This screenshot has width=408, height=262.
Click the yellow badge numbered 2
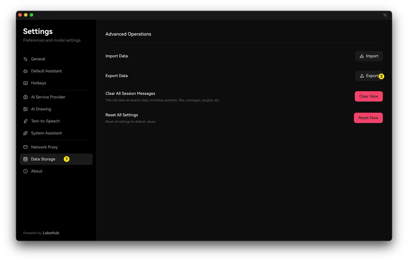pyautogui.click(x=381, y=76)
